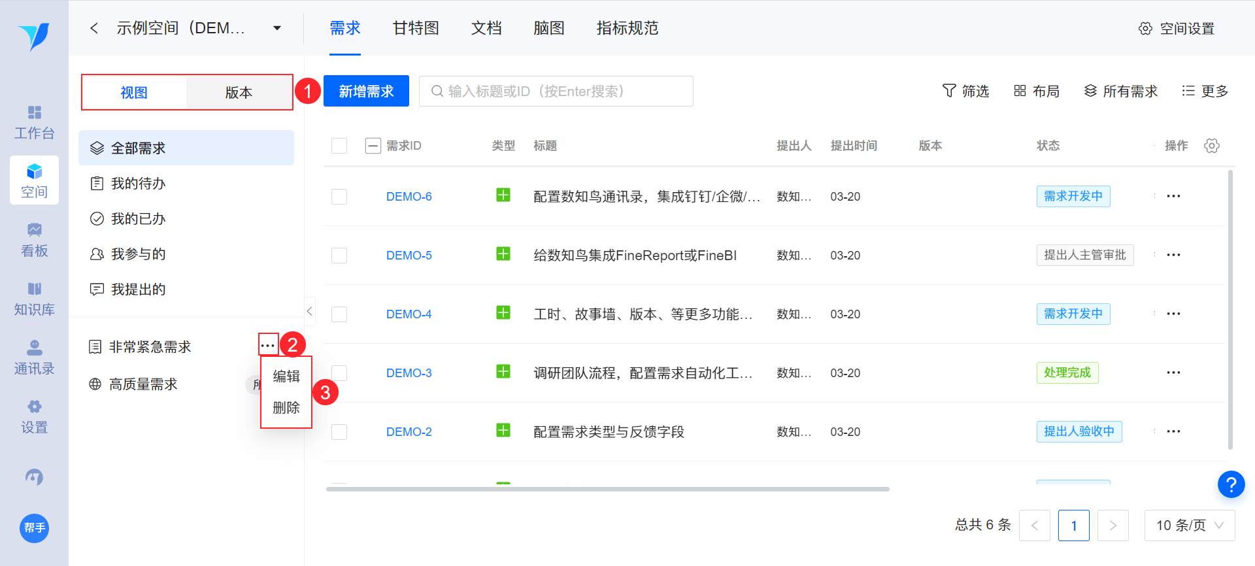Open the 筛选 filter tool
1255x566 pixels.
[965, 91]
